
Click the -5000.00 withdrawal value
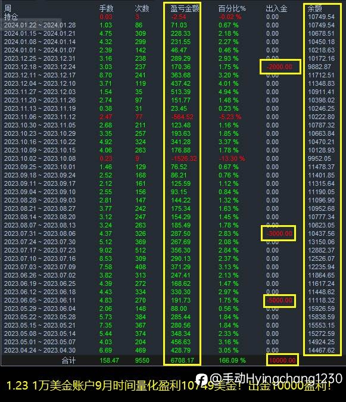coord(279,300)
